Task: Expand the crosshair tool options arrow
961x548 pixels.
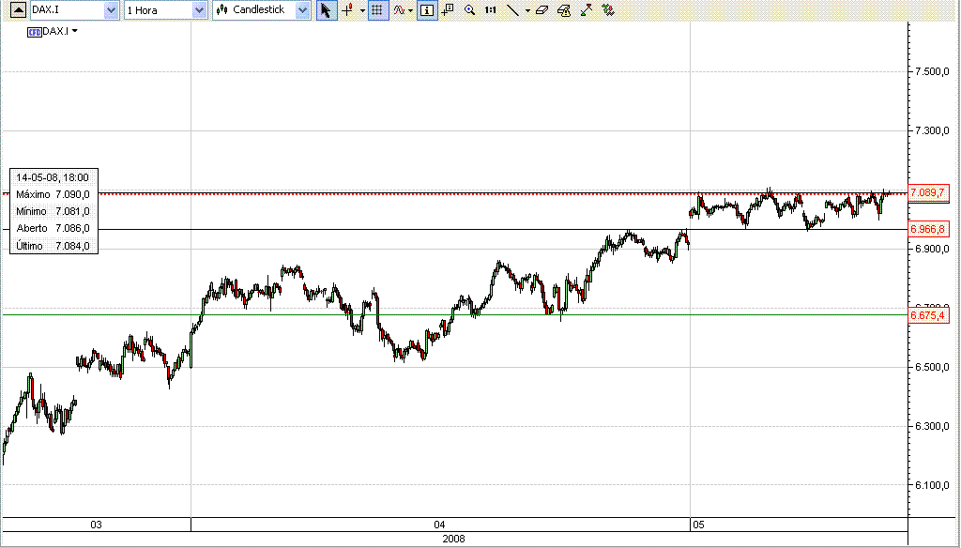Action: click(362, 10)
